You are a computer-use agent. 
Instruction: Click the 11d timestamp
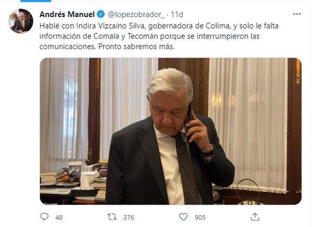click(x=177, y=14)
